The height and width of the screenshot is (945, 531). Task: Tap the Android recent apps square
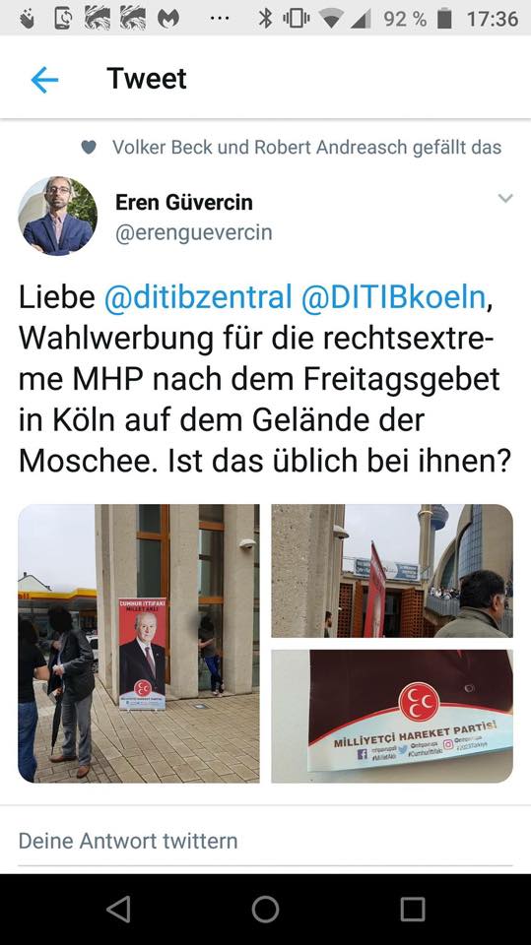coord(413,909)
